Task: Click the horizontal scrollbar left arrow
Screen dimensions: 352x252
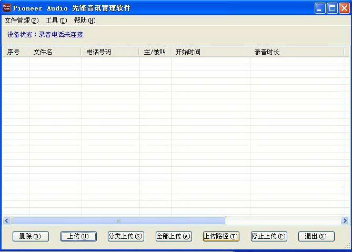Action: (7, 221)
